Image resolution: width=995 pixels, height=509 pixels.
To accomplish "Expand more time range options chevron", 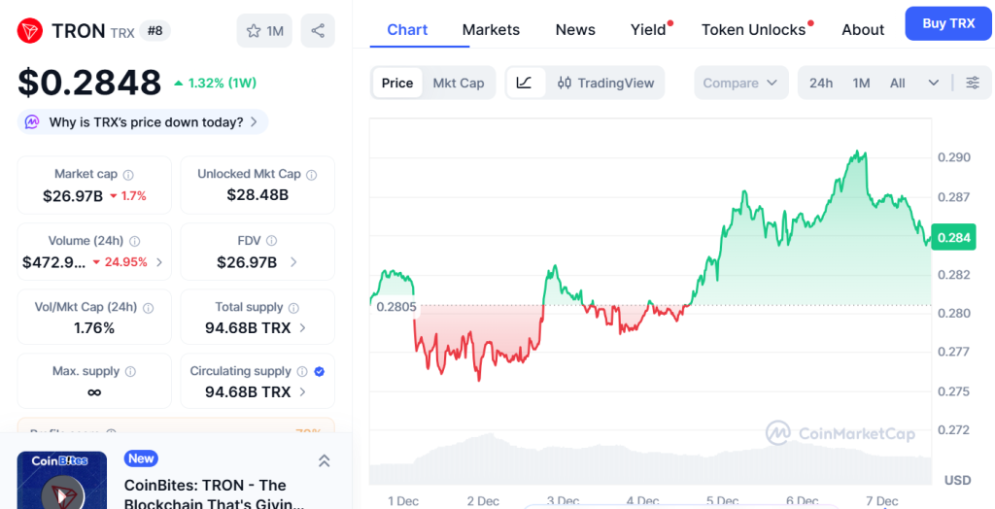I will click(x=934, y=83).
